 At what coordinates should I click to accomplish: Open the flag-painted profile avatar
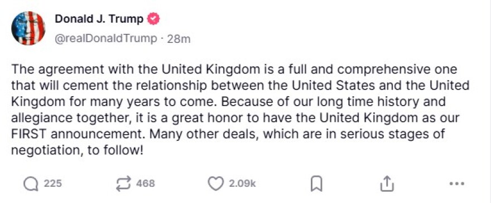click(28, 28)
